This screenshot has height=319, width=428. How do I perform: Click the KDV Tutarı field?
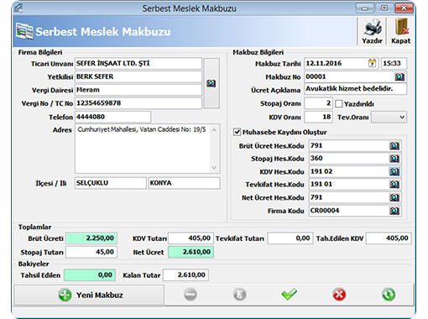click(x=191, y=238)
